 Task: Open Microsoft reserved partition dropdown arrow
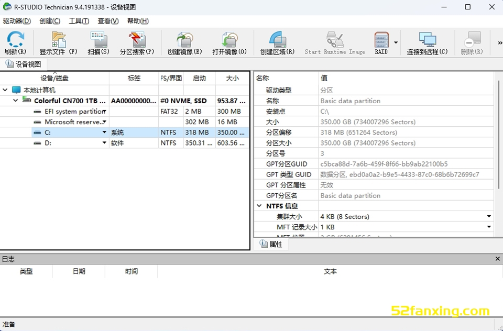point(105,122)
